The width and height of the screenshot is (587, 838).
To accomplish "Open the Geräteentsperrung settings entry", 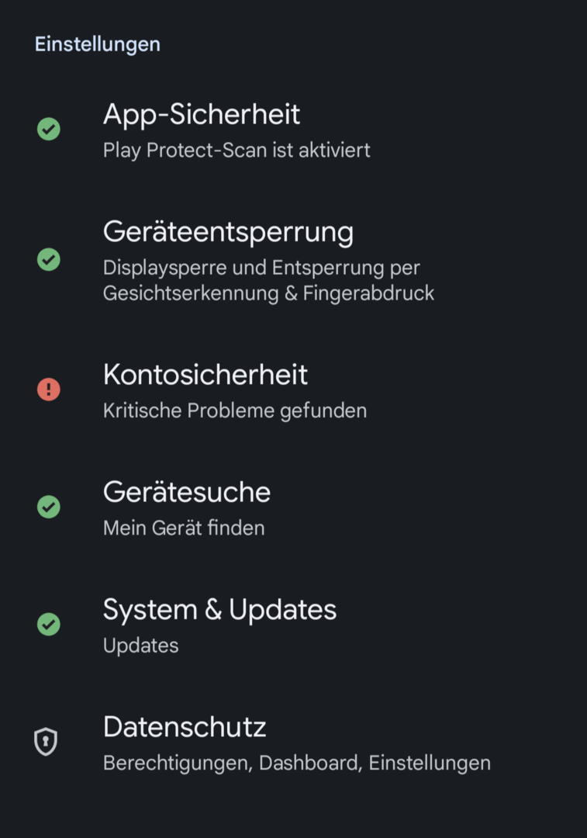I will (228, 232).
